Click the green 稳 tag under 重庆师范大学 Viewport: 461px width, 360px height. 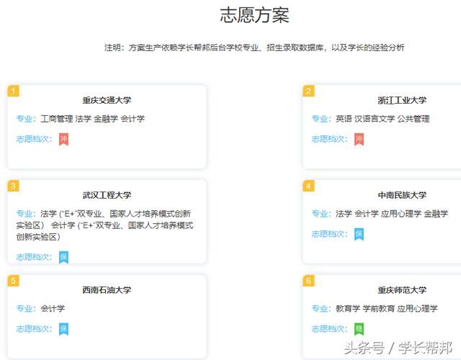pos(359,329)
